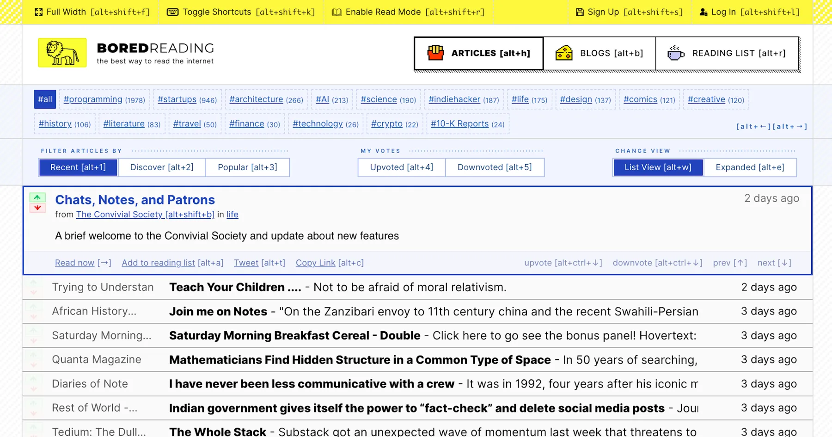Click the user lock Log In icon
This screenshot has width=832, height=437.
click(704, 12)
